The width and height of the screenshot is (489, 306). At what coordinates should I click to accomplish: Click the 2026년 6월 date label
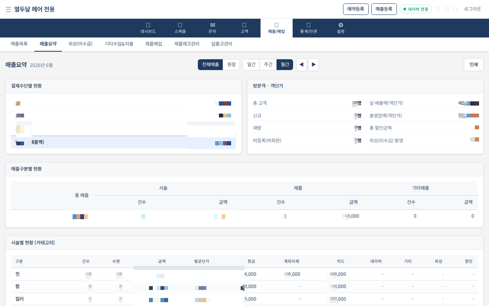click(x=41, y=65)
